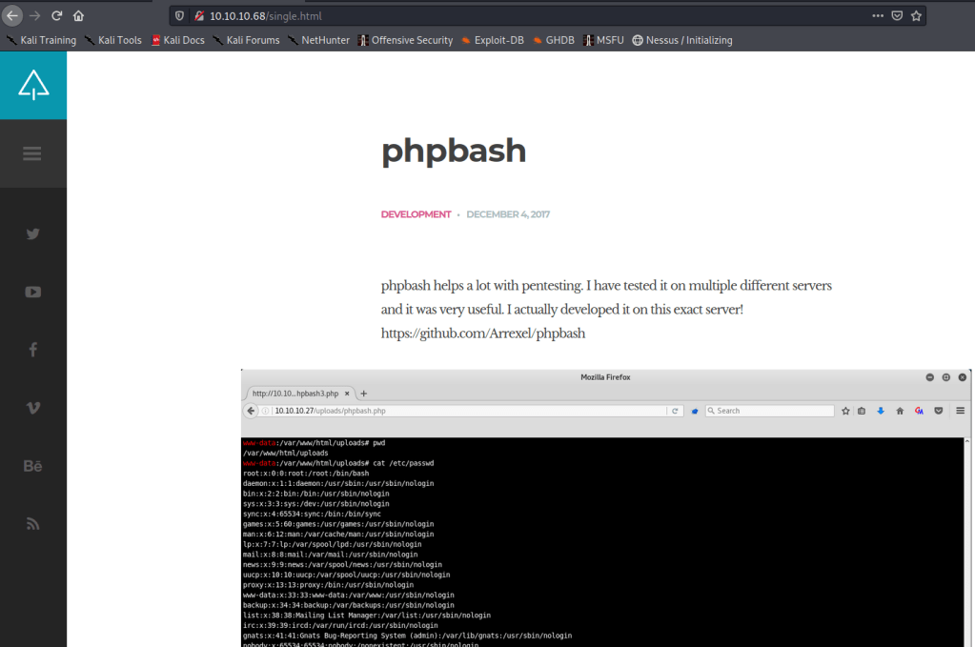This screenshot has width=975, height=647.
Task: Open the Twitter link in sidebar
Action: click(32, 233)
